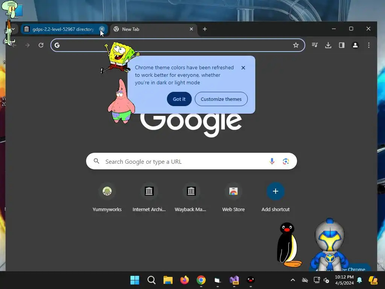The image size is (385, 289).
Task: Open Windows taskbar search
Action: tap(152, 280)
